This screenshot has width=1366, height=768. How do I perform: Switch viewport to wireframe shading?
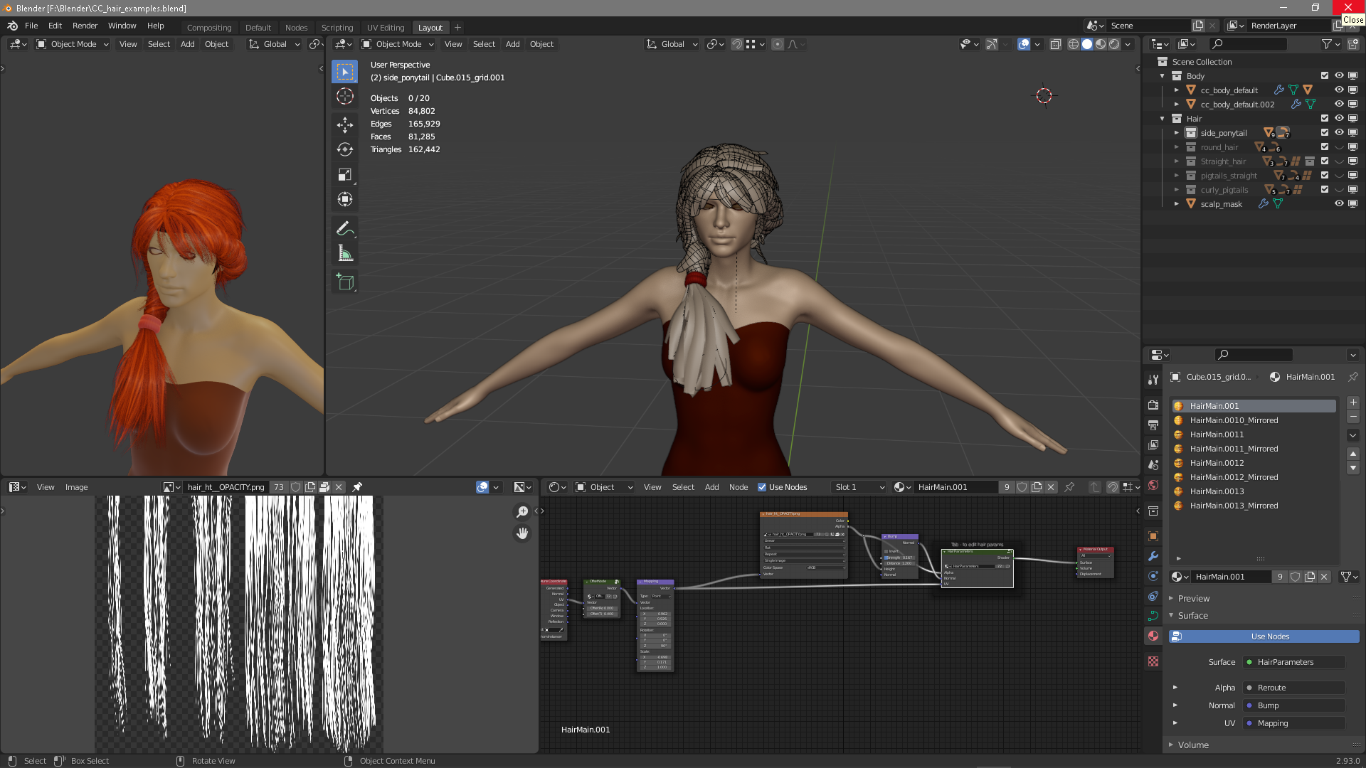coord(1074,44)
